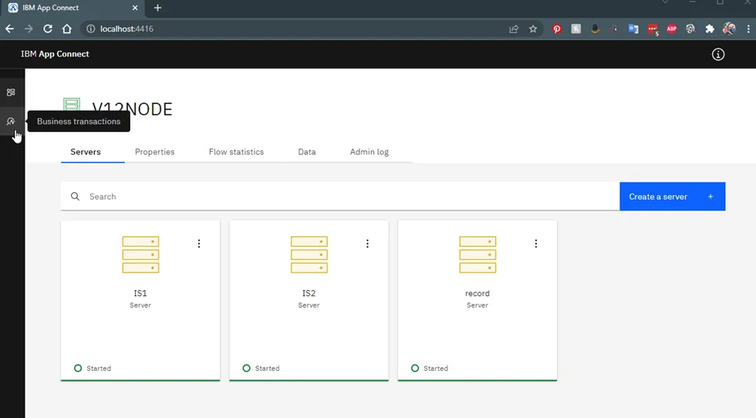Click the V12NODE node title
The height and width of the screenshot is (418, 756).
[x=132, y=109]
